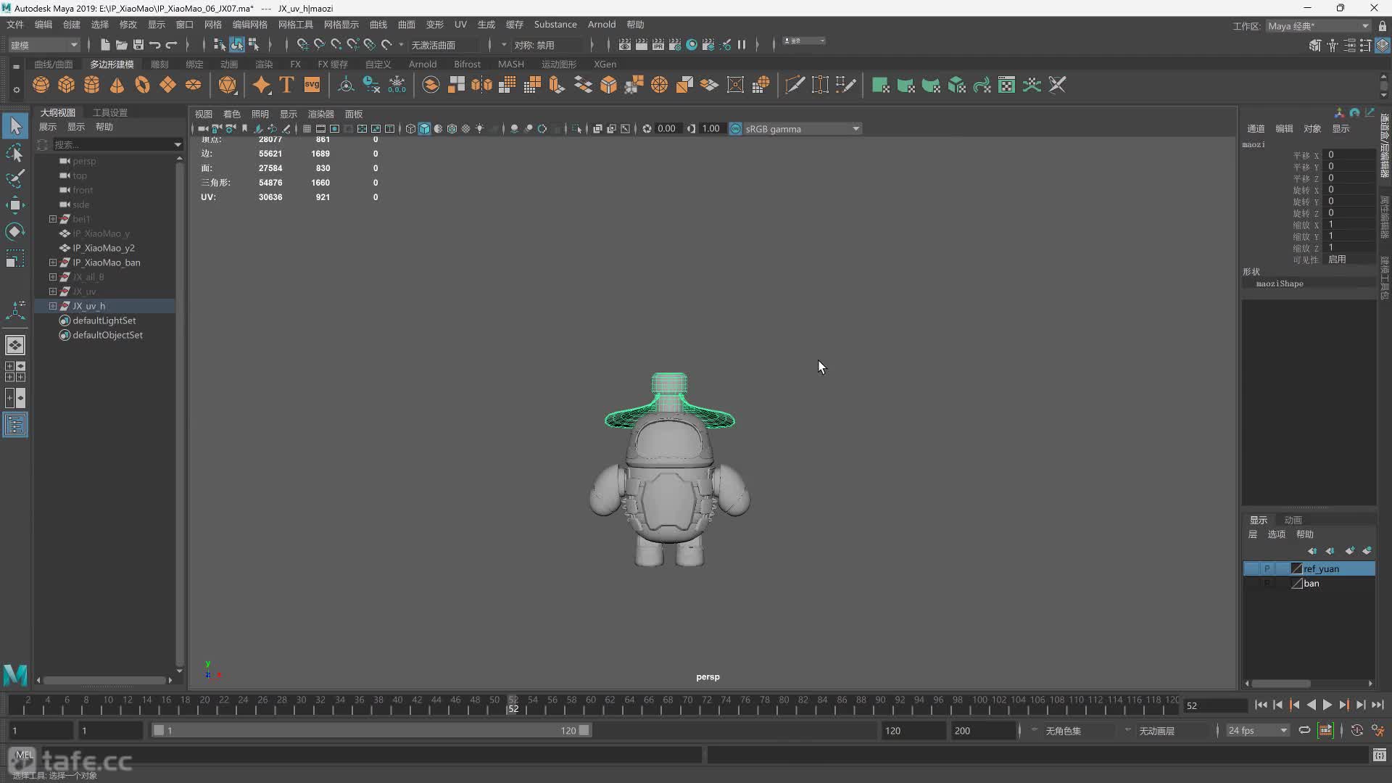Expand the IP_XiaoMao_ban node
This screenshot has height=783, width=1392.
coord(53,262)
